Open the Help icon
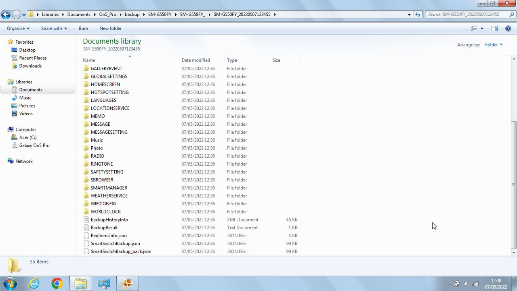This screenshot has height=291, width=517. click(508, 28)
